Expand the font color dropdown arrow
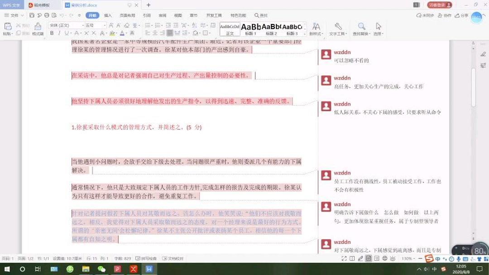489x275 pixels. [x=126, y=33]
